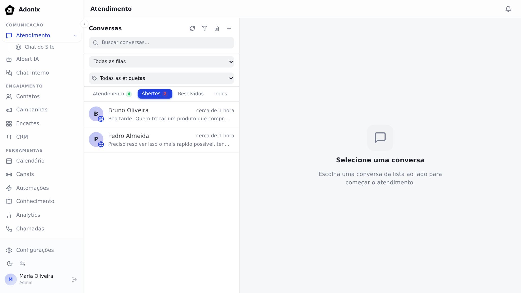Collapse the Atendimento submenu chevron
521x293 pixels.
[x=75, y=36]
